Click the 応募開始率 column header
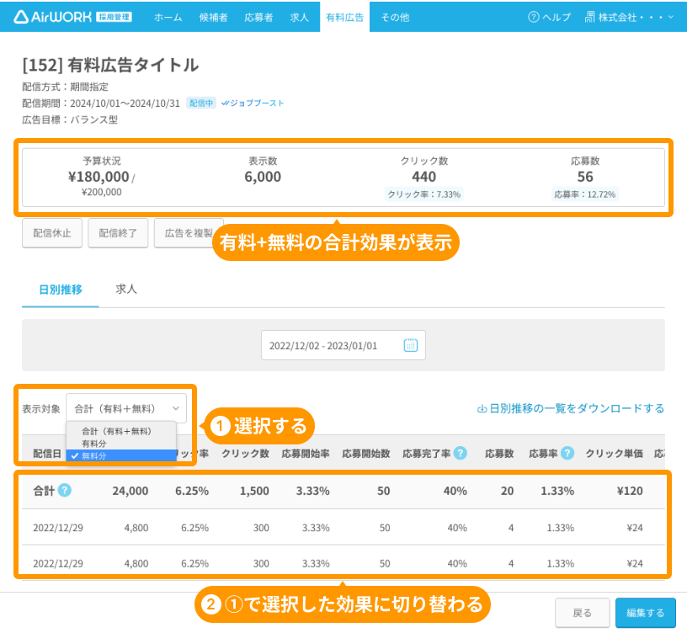The height and width of the screenshot is (633, 687). click(306, 454)
